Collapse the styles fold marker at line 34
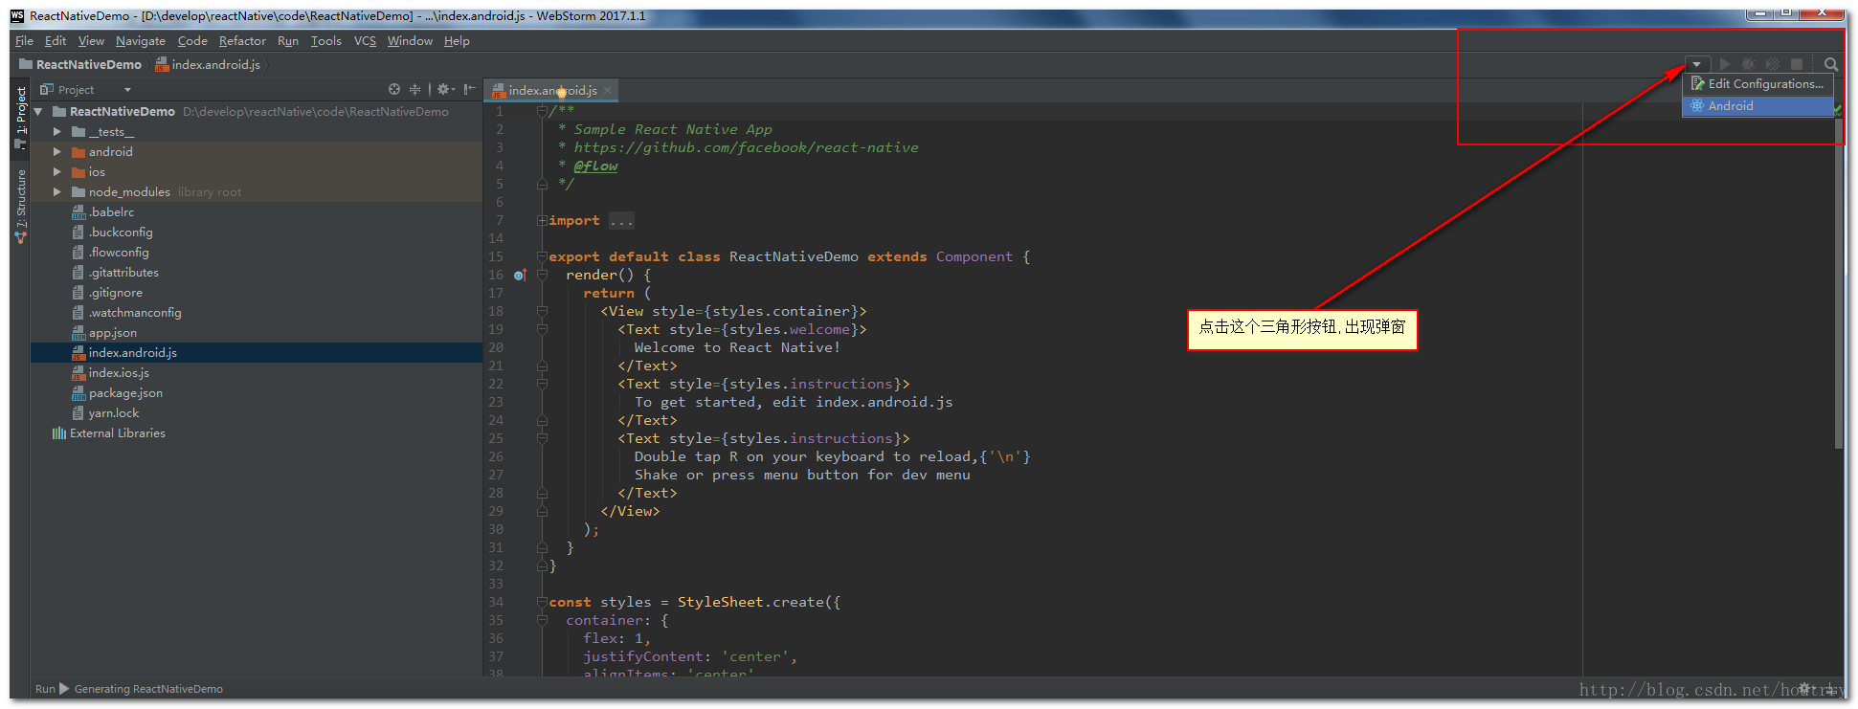This screenshot has width=1858, height=709. [x=542, y=602]
